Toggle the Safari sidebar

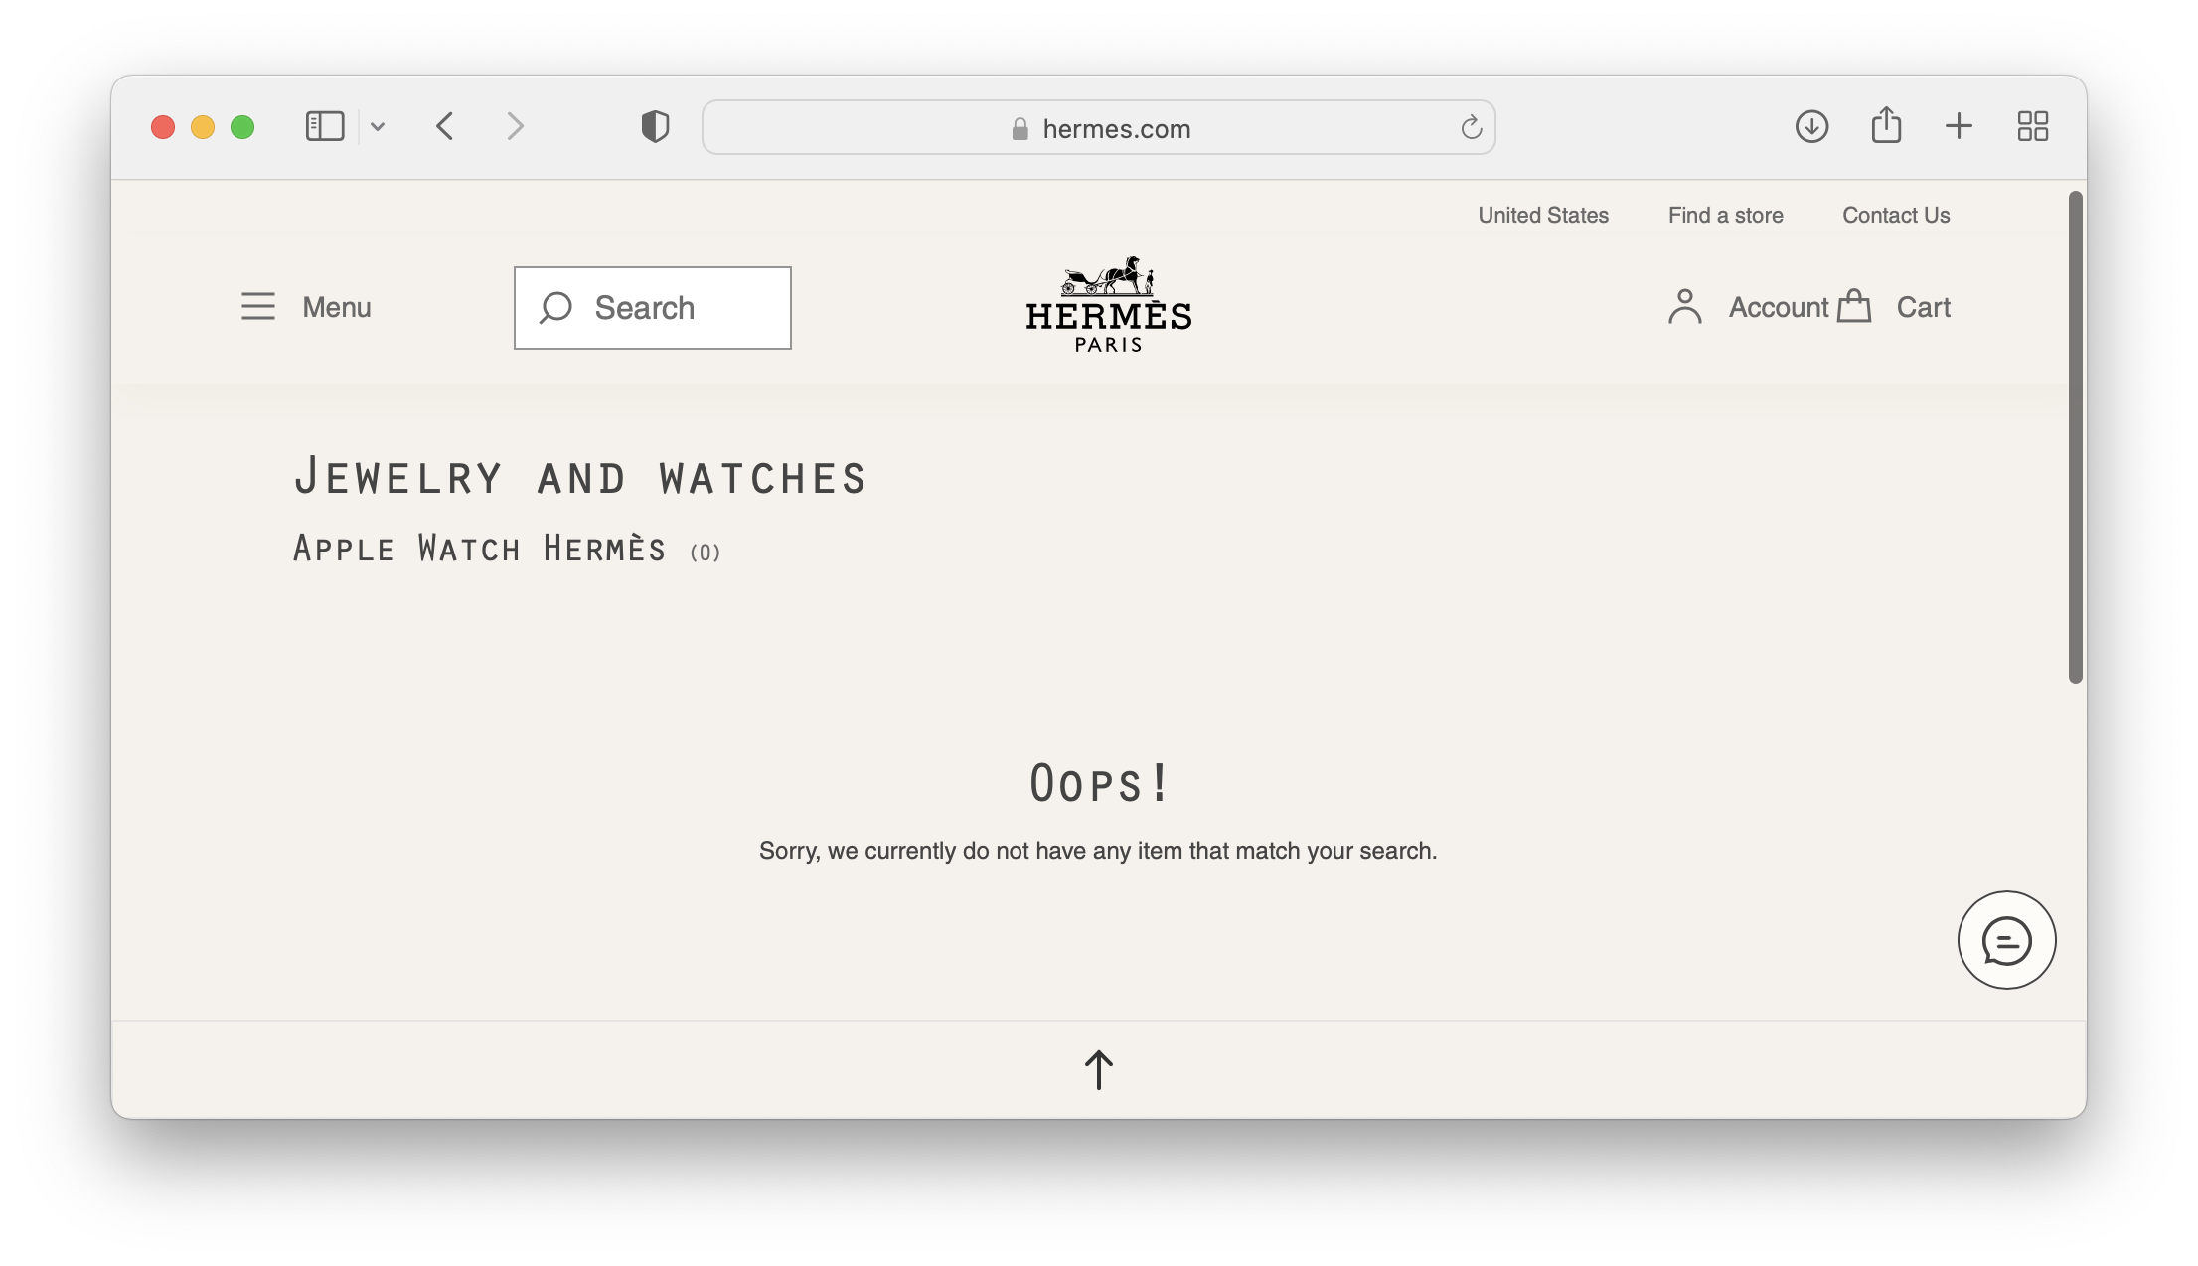click(x=325, y=126)
